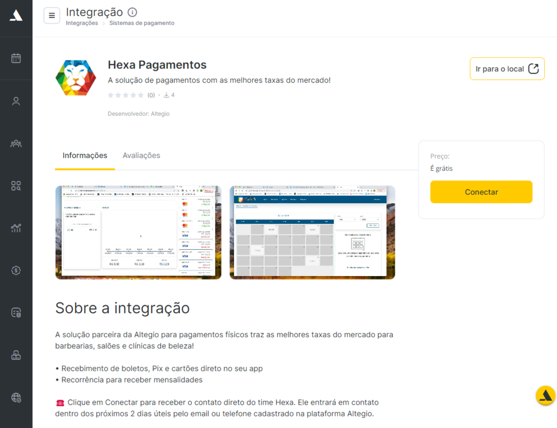Open the analytics chart icon in the sidebar

point(16,228)
